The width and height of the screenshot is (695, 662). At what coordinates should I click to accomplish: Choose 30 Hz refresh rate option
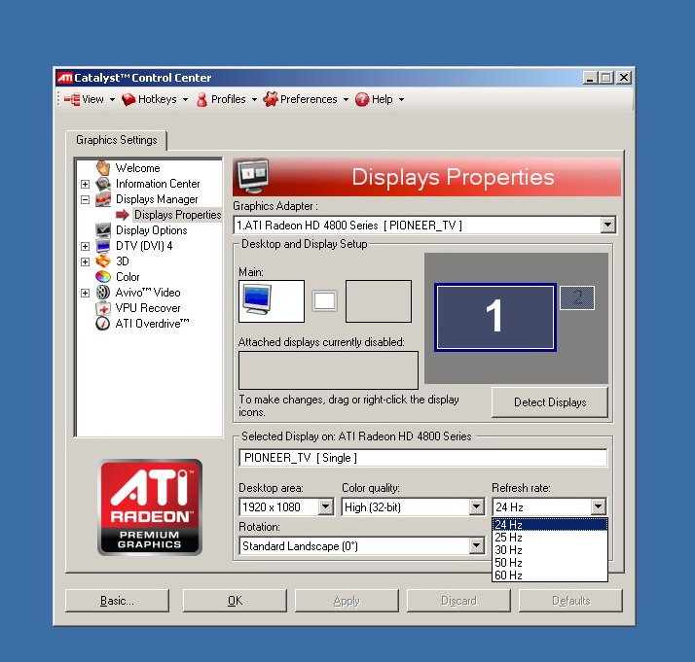550,550
